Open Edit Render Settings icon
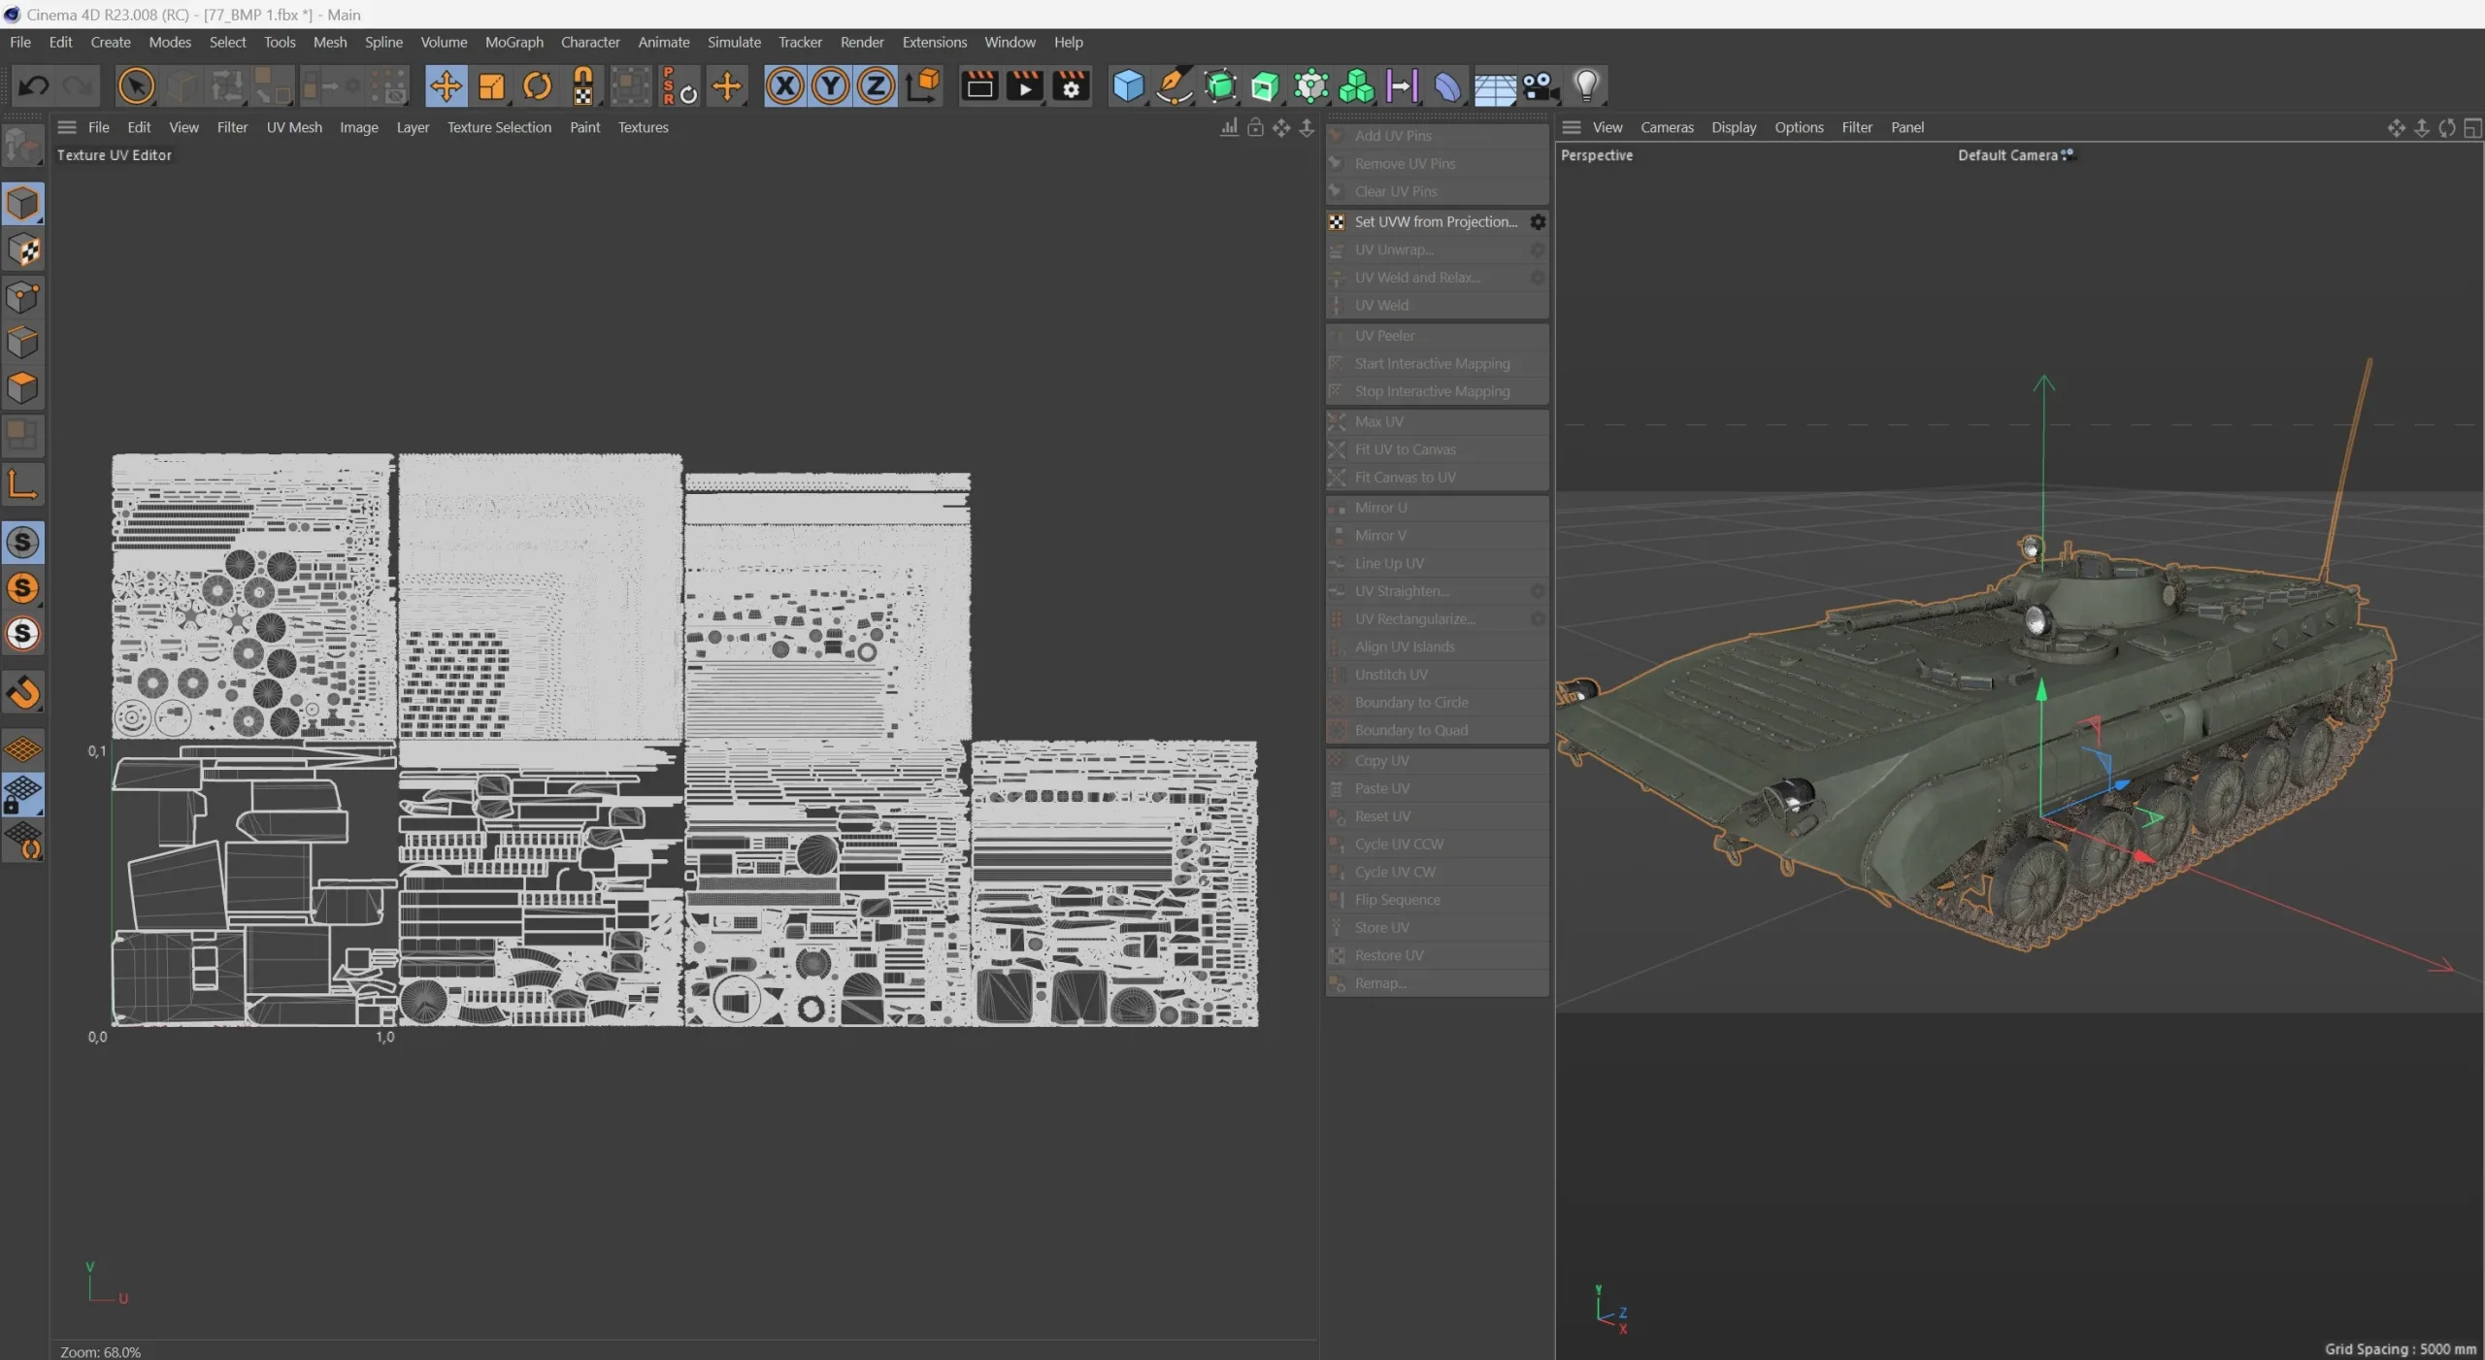2485x1360 pixels. pos(1071,86)
